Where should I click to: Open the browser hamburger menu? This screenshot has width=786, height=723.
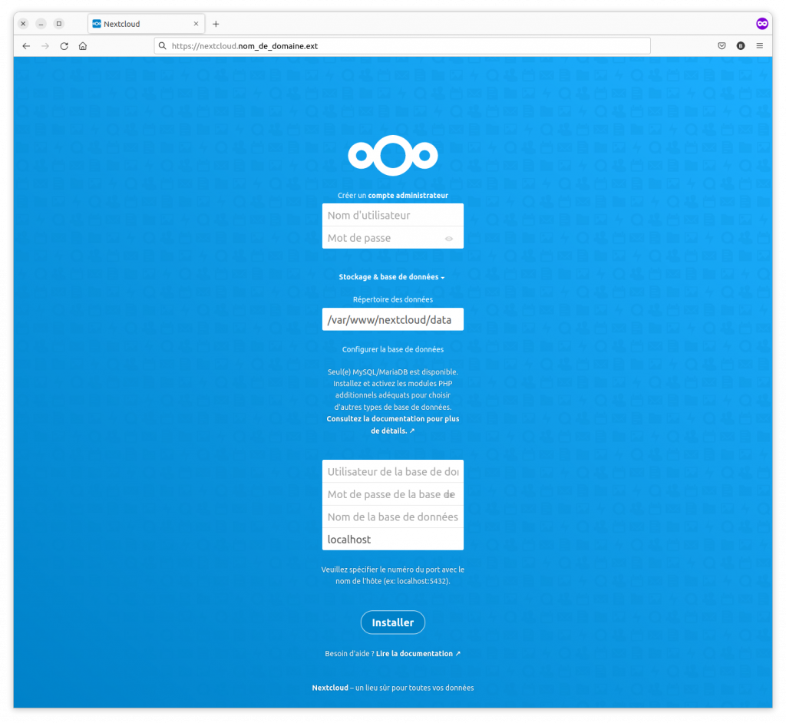pyautogui.click(x=760, y=46)
